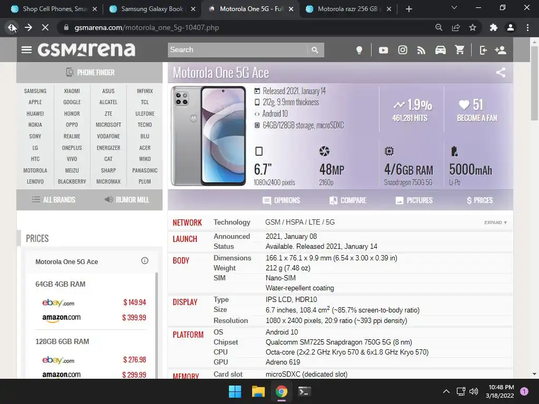Open File Explorer from taskbar
The image size is (539, 404).
pyautogui.click(x=258, y=391)
